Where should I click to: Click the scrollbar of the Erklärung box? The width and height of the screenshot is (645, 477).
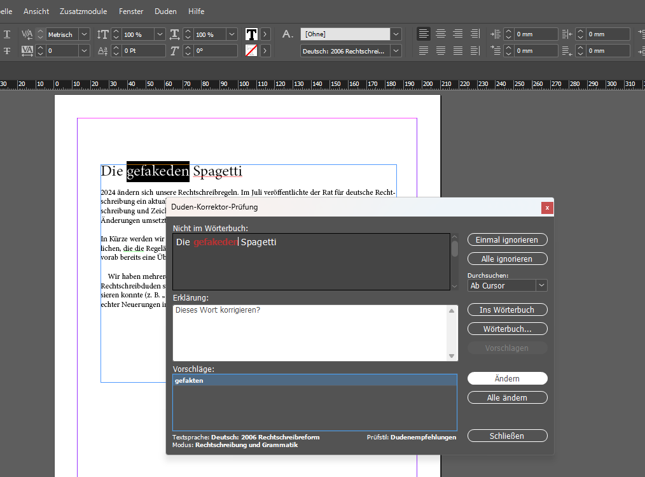click(x=452, y=333)
